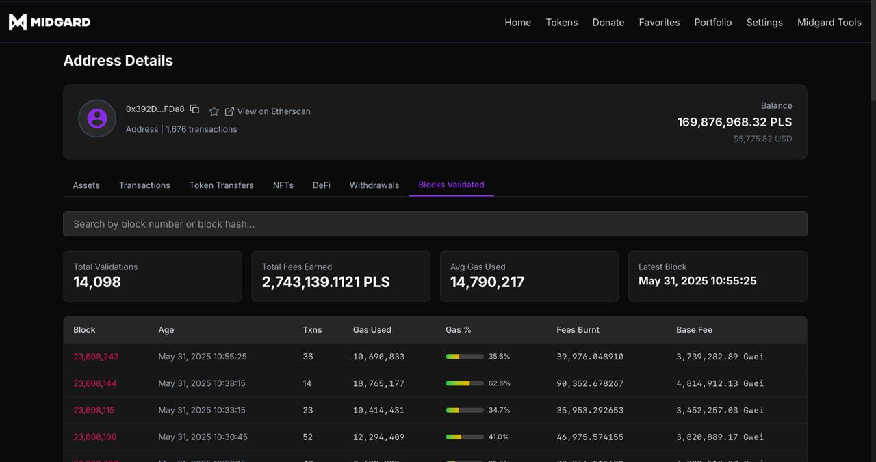876x462 pixels.
Task: Click the 35.6% gas usage bar
Action: point(465,357)
